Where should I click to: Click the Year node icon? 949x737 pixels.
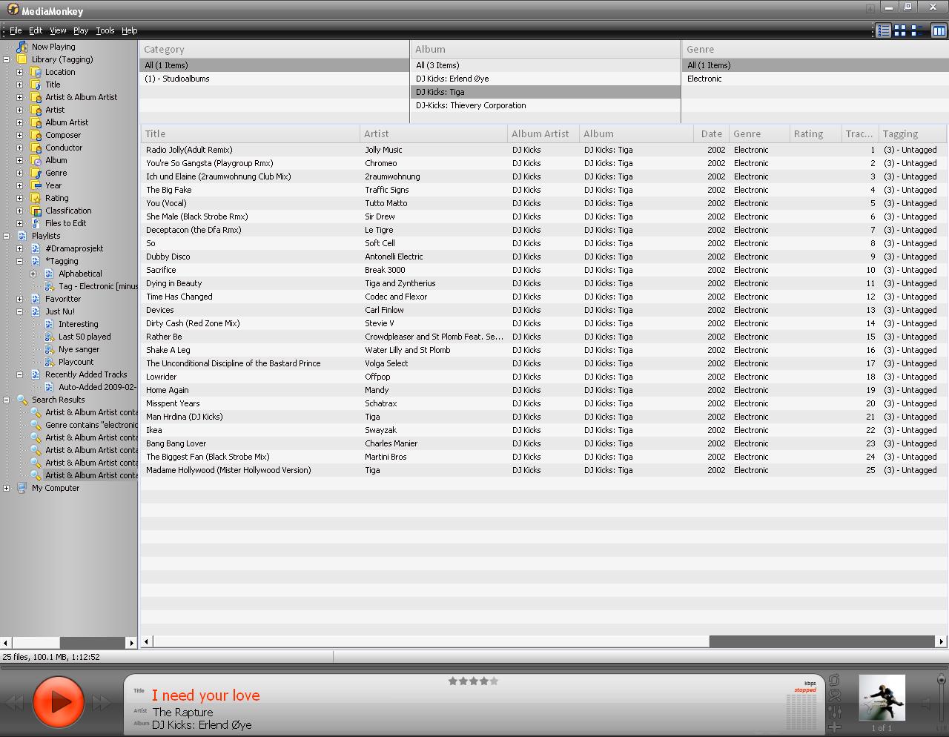[x=36, y=185]
